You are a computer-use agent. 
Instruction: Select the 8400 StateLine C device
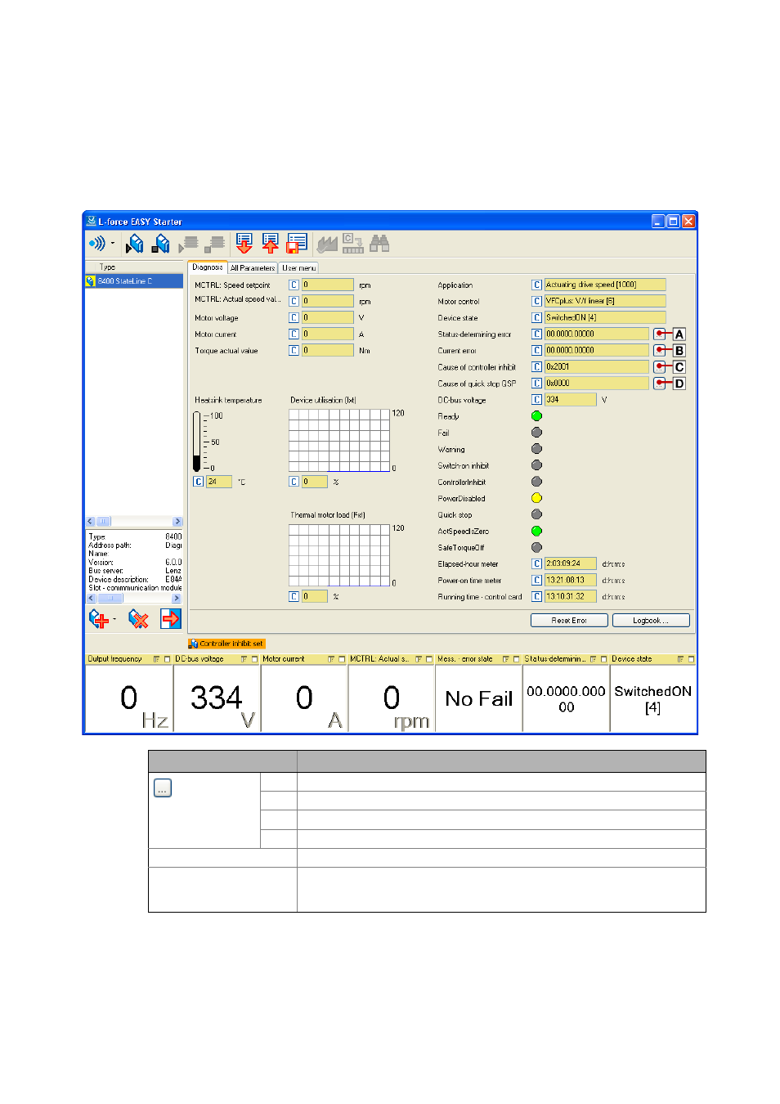point(134,281)
